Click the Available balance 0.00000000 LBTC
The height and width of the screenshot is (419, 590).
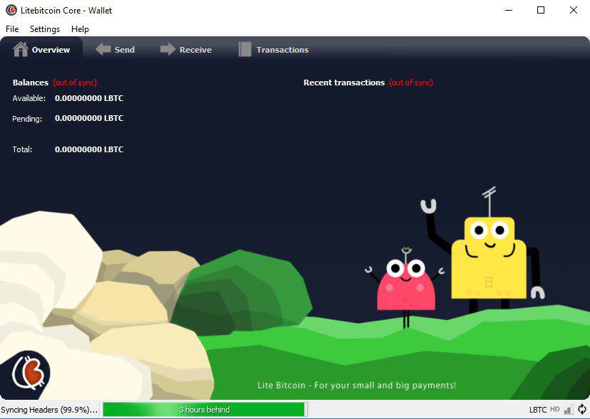tap(89, 98)
